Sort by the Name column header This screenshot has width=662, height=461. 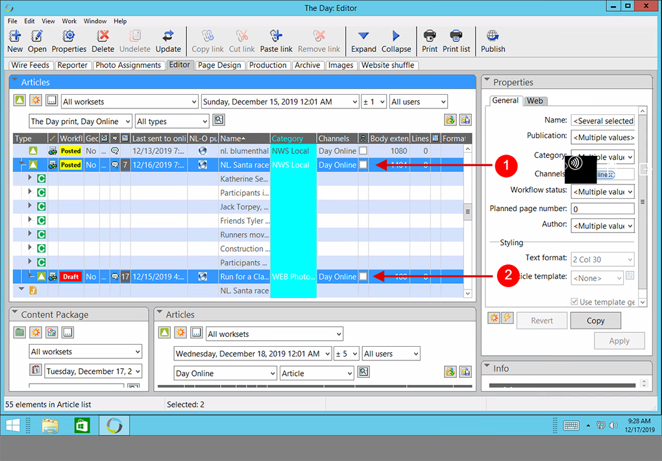click(244, 138)
